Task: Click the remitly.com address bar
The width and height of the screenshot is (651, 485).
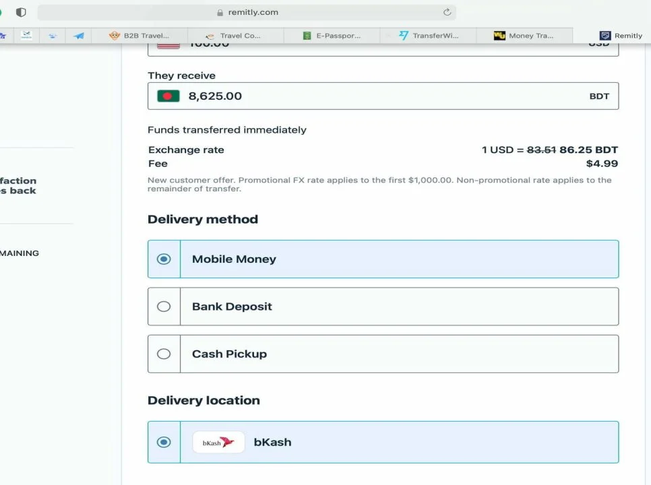Action: (247, 12)
